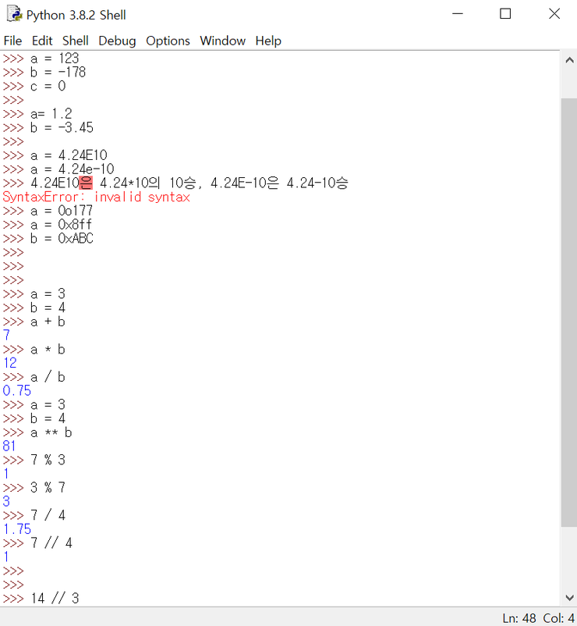
Task: Click the line 'a ** b'
Action: click(x=51, y=432)
